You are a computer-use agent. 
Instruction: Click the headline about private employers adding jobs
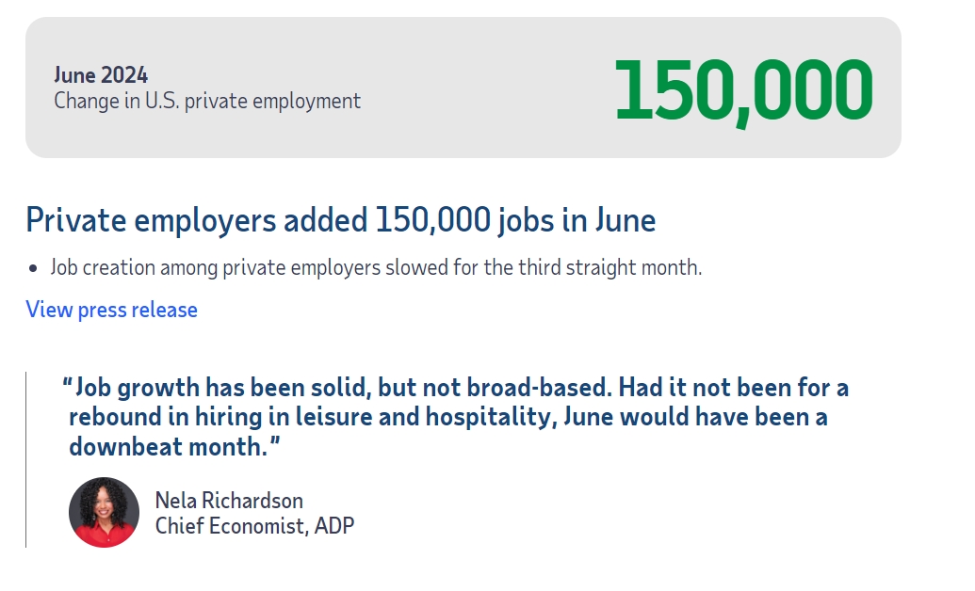(x=340, y=220)
